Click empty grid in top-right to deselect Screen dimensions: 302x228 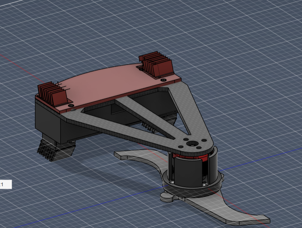(256, 37)
